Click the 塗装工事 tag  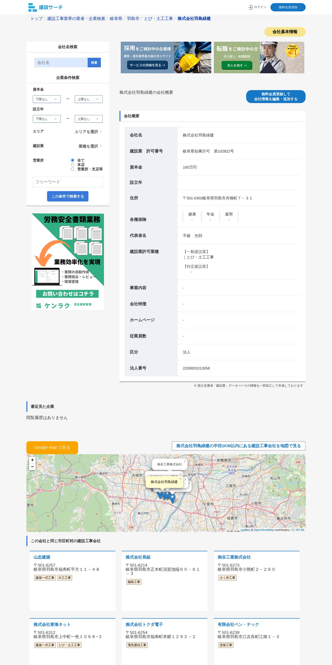tap(226, 645)
